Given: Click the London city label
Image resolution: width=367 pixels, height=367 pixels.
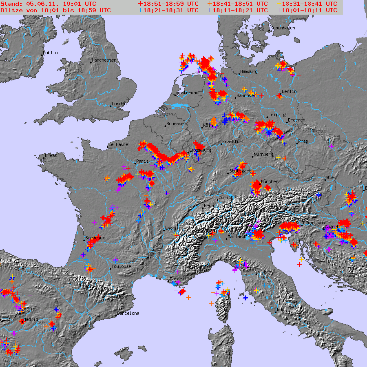Looking at the screenshot, I should [119, 104].
